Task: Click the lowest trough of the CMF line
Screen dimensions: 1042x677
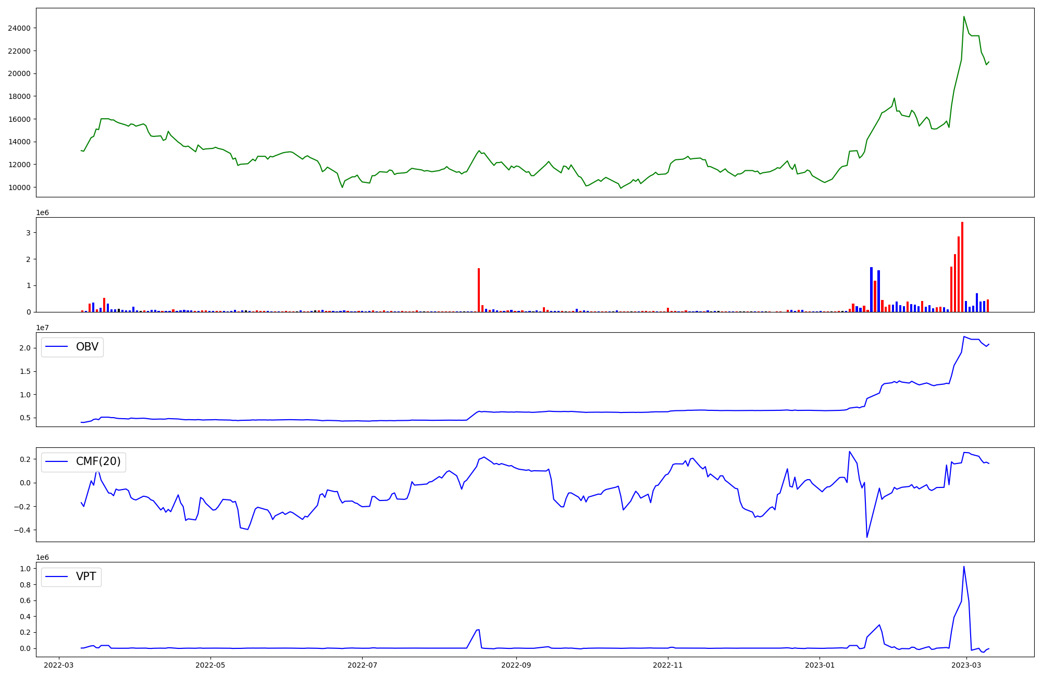Action: click(867, 537)
